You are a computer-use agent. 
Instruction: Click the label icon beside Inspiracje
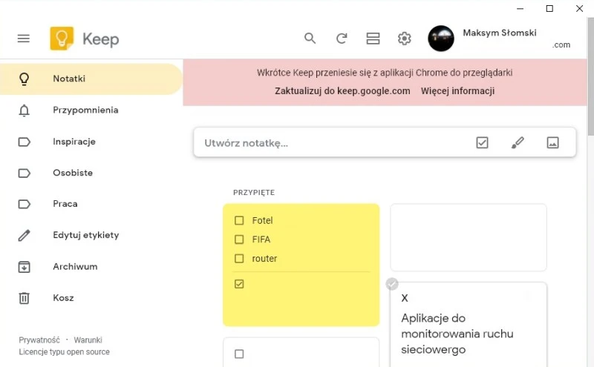click(x=25, y=142)
